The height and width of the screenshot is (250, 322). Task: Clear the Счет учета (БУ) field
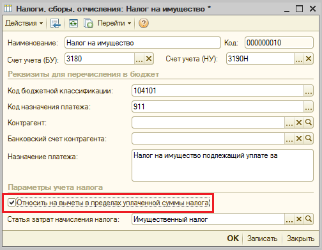tap(149, 59)
